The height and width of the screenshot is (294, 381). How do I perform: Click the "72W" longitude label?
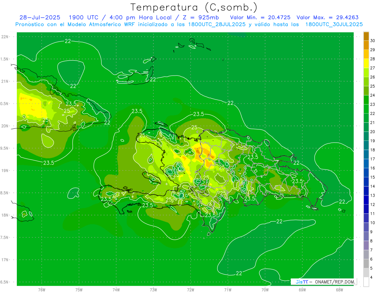[190, 290]
